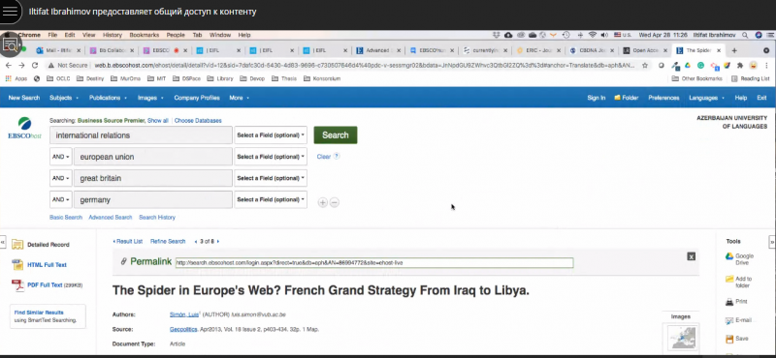
Task: Open author Simón, Luis link
Action: pos(183,314)
